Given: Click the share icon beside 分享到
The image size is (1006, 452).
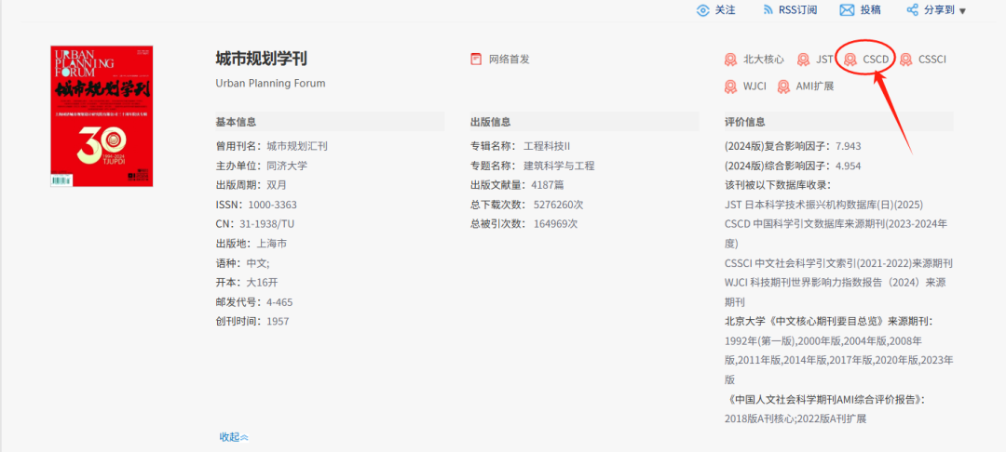Looking at the screenshot, I should [x=912, y=10].
